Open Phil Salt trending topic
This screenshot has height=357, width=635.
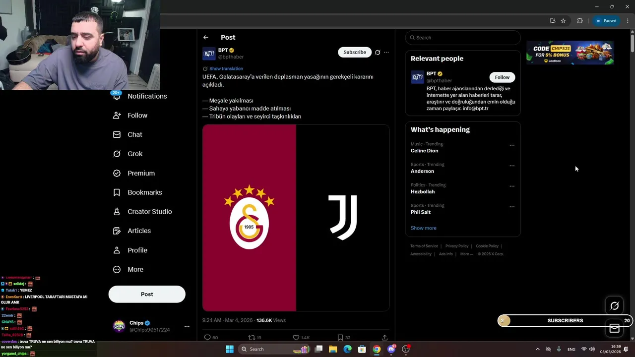[421, 212]
